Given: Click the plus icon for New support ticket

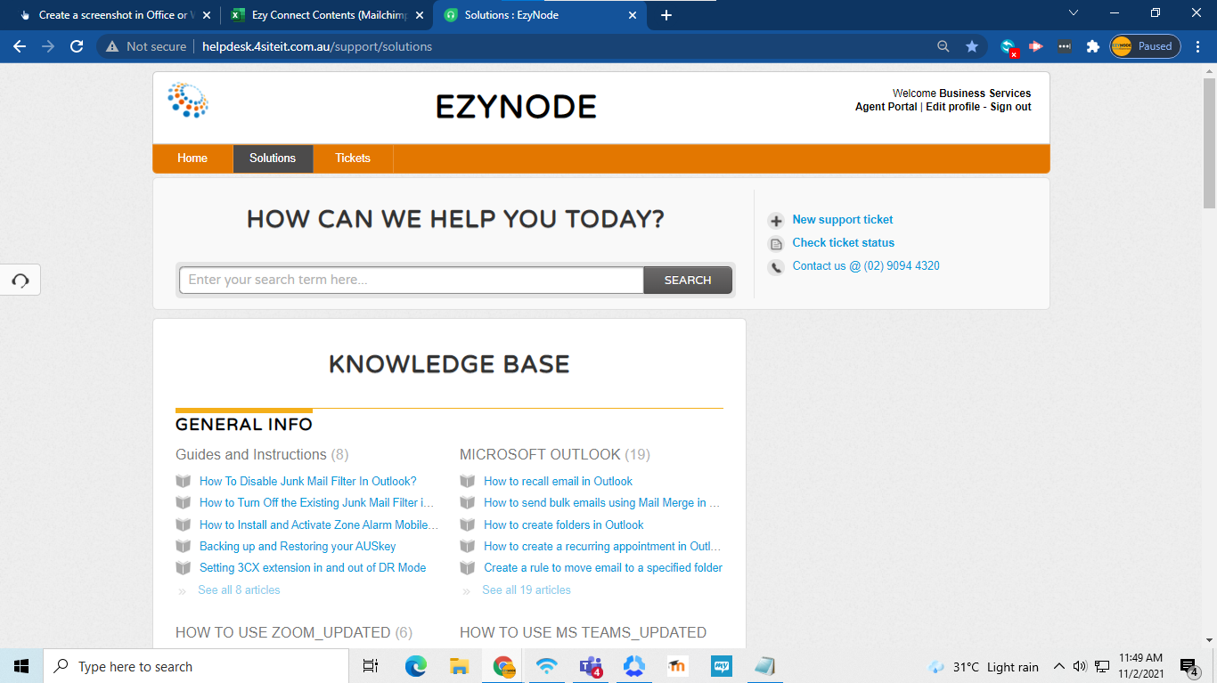Looking at the screenshot, I should point(776,221).
